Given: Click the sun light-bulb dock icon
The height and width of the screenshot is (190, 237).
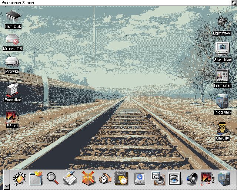Looking at the screenshot, I should pyautogui.click(x=20, y=179).
